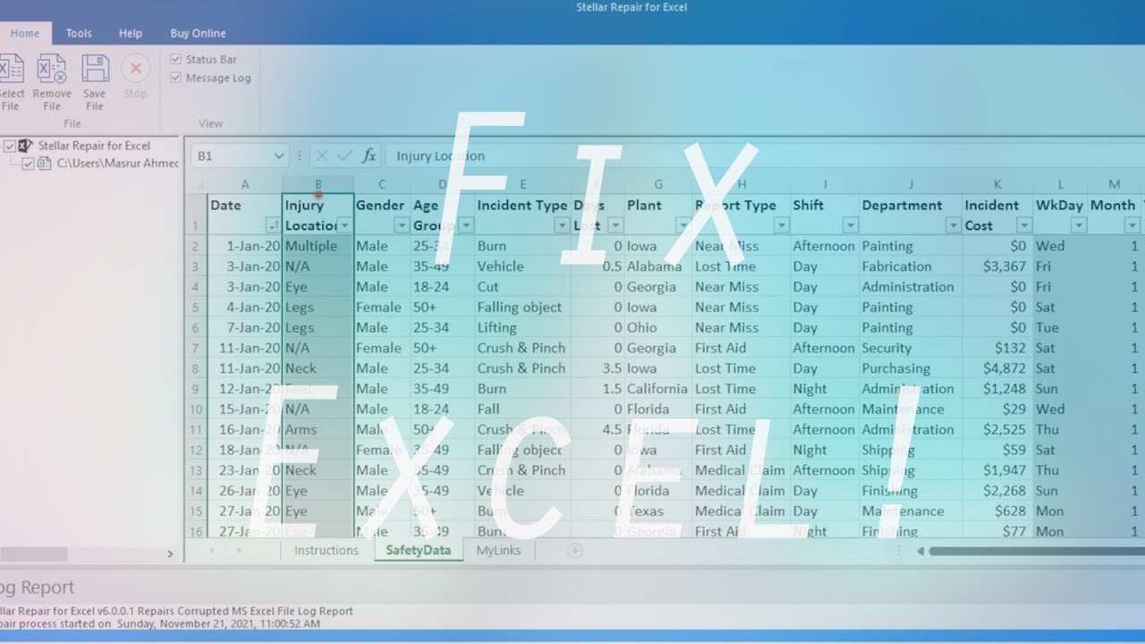Click the Remove File icon
1145x644 pixels.
52,70
